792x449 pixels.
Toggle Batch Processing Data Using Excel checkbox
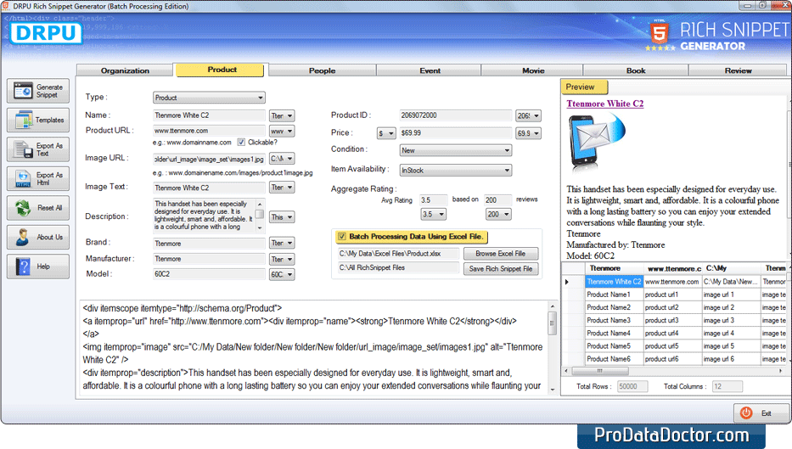(342, 236)
